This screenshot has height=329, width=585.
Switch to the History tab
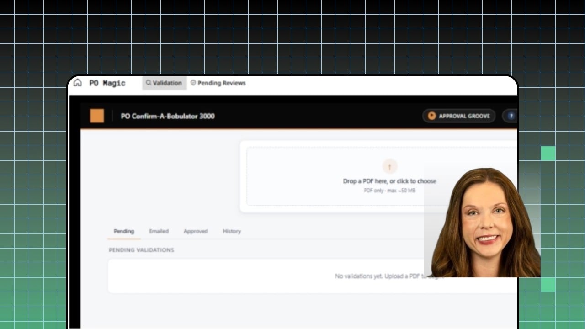point(232,231)
